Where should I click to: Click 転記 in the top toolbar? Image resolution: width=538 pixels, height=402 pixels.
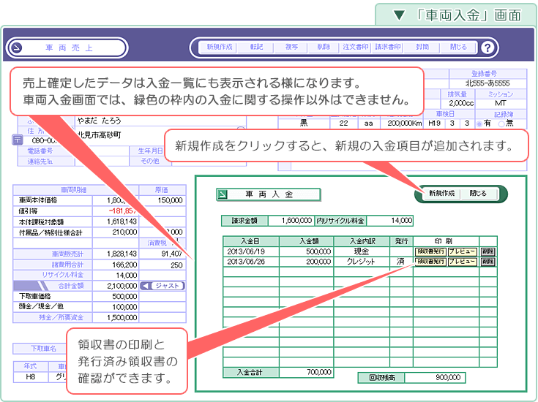[256, 47]
